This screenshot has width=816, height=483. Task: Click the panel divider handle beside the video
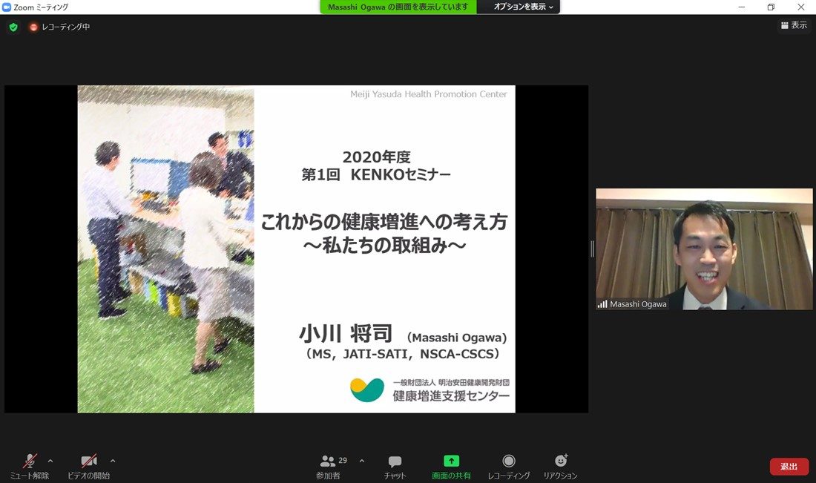pos(592,249)
